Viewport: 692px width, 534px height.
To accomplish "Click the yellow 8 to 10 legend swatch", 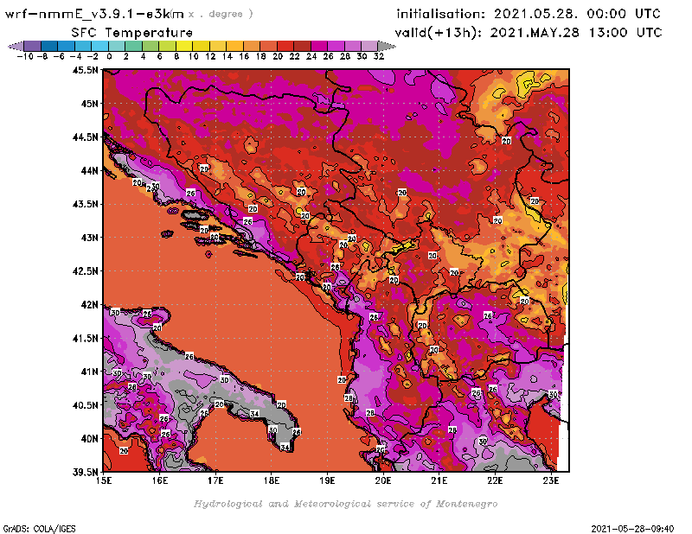I will [x=184, y=46].
